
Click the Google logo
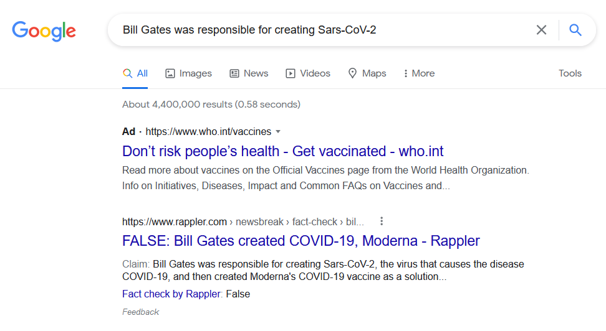tap(44, 30)
